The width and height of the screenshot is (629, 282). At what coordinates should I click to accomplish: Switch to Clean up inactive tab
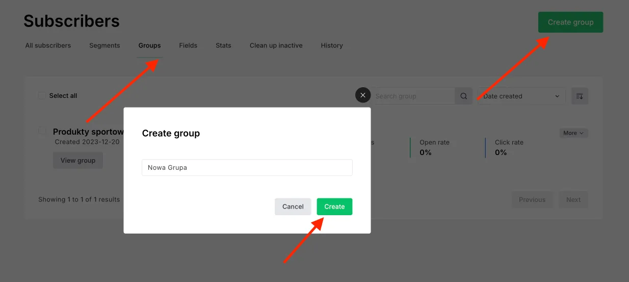click(x=276, y=45)
